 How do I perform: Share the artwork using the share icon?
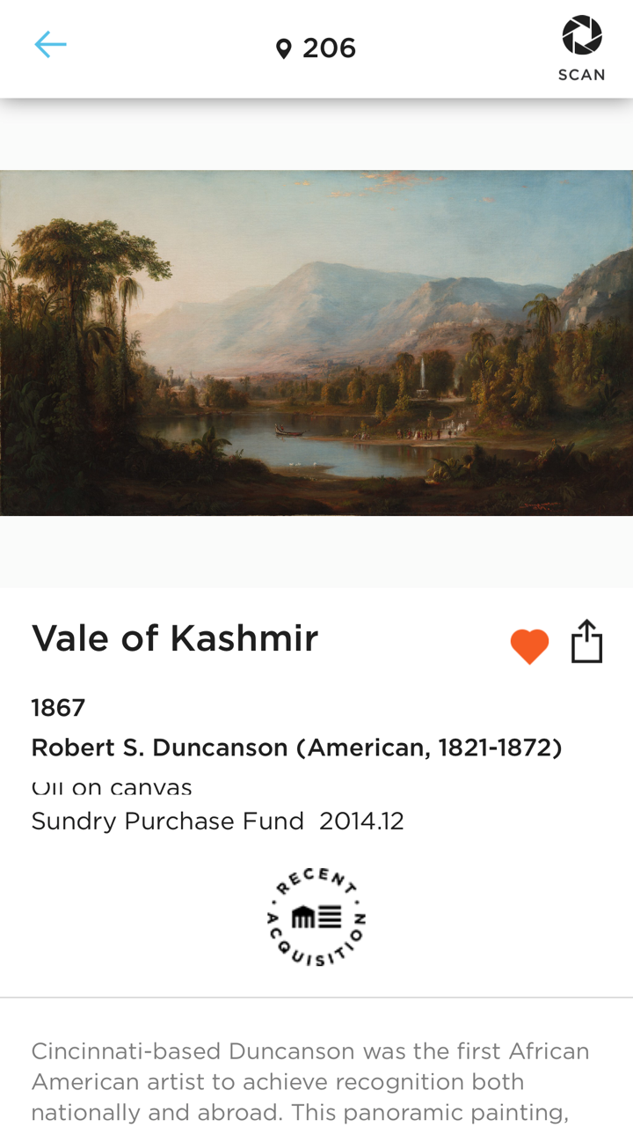pos(586,640)
